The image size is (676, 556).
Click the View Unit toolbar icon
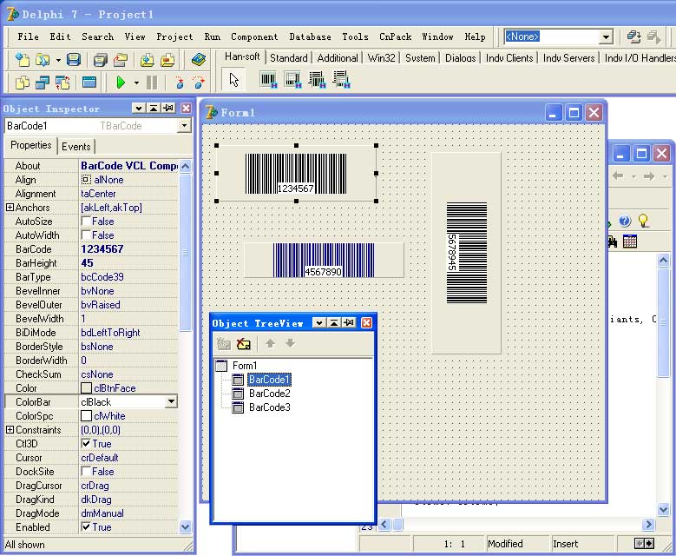tap(22, 82)
